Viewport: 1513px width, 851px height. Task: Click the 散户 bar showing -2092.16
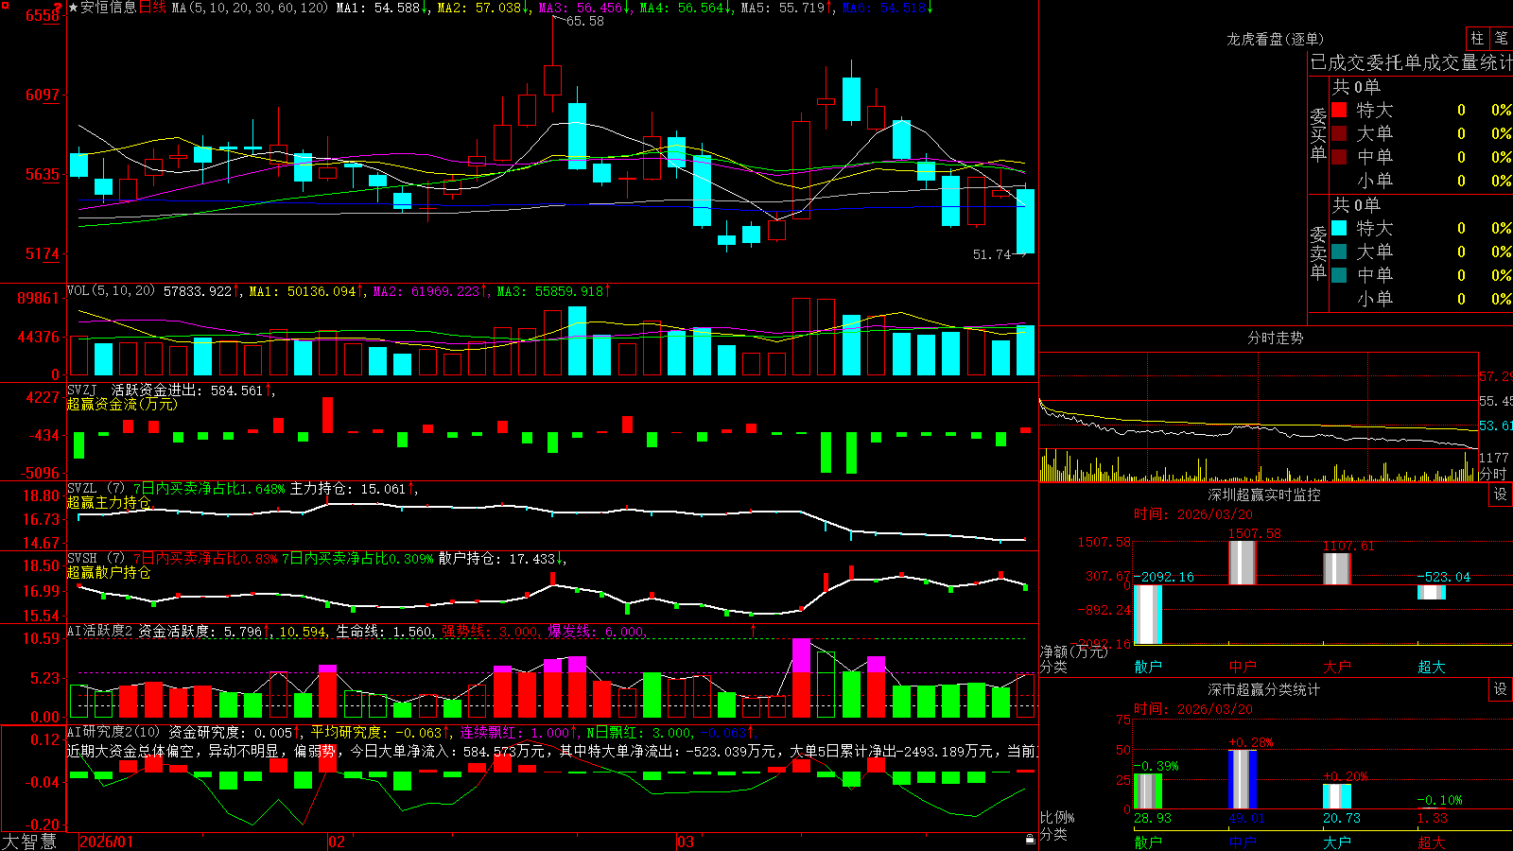coord(1148,615)
